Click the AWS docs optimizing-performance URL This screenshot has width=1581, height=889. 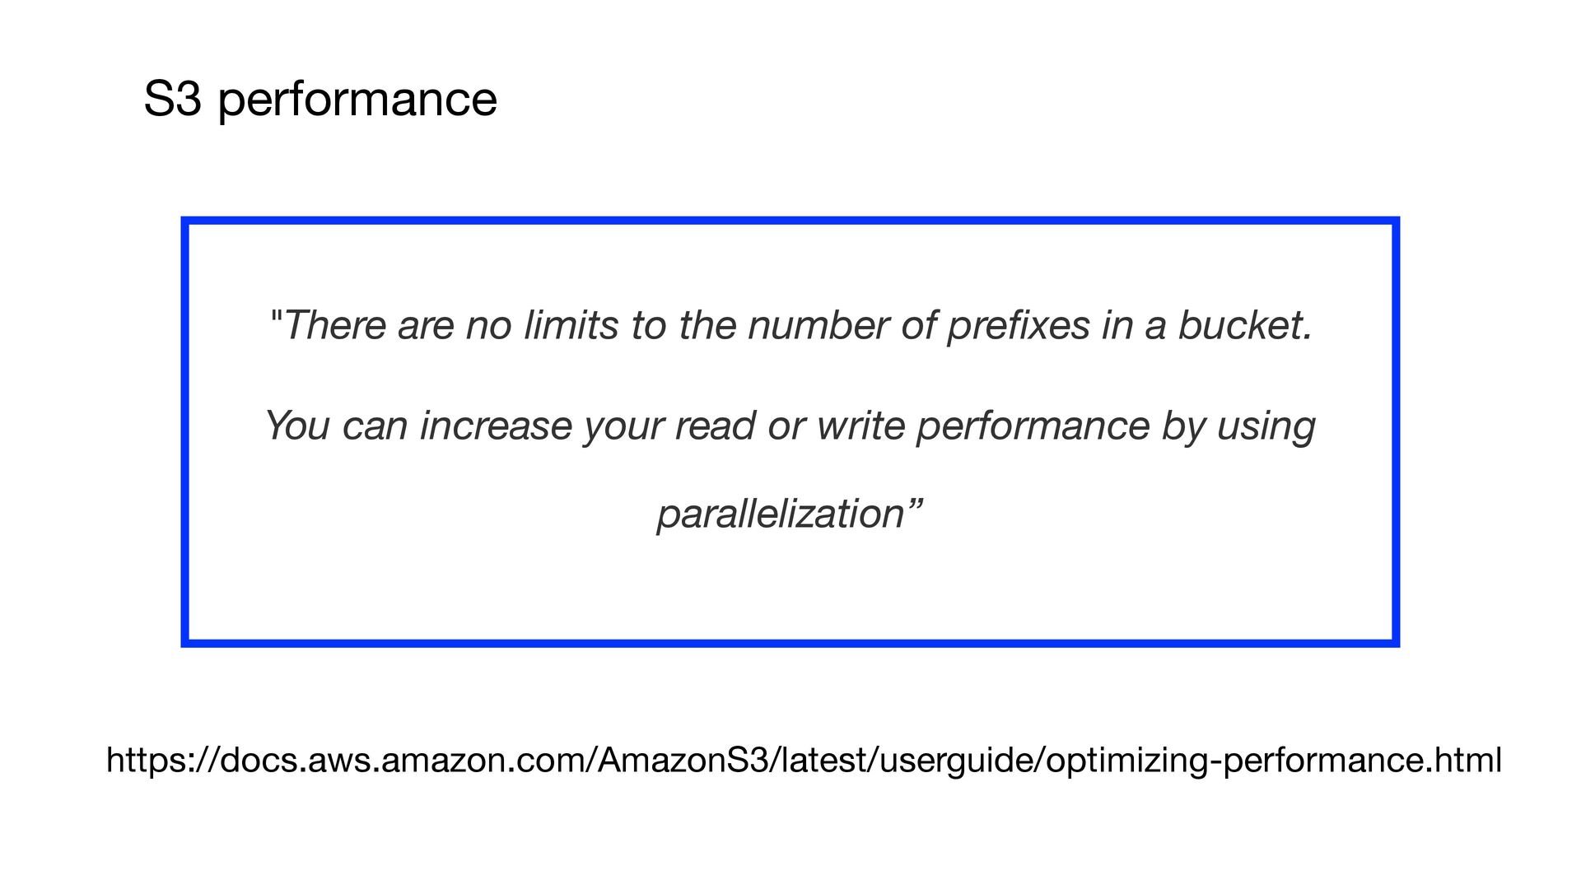(804, 761)
